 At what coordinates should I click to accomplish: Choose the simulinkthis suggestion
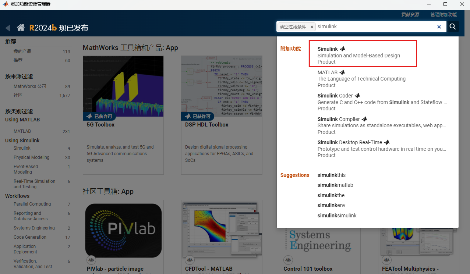332,175
